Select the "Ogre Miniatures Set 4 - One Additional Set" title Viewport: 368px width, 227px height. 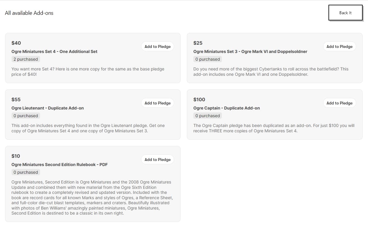pyautogui.click(x=54, y=51)
